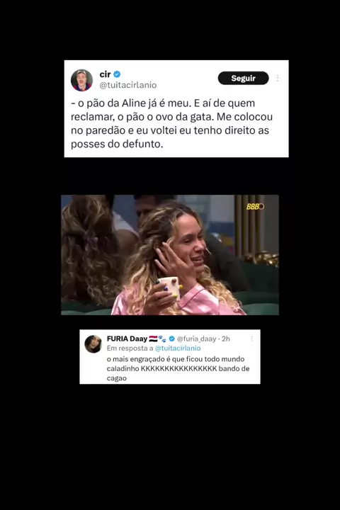Open the three-dot menu on FURIA Daay's reply

pyautogui.click(x=251, y=339)
